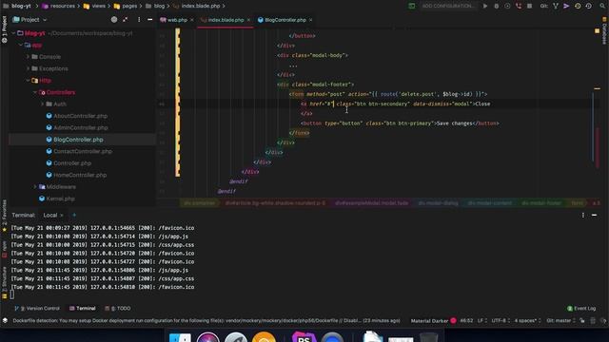This screenshot has height=342, width=609.
Task: Open PhpStorm from the Dock
Action: [x=304, y=337]
